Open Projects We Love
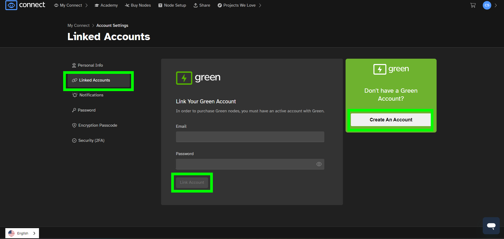Image resolution: width=504 pixels, height=239 pixels. click(236, 5)
